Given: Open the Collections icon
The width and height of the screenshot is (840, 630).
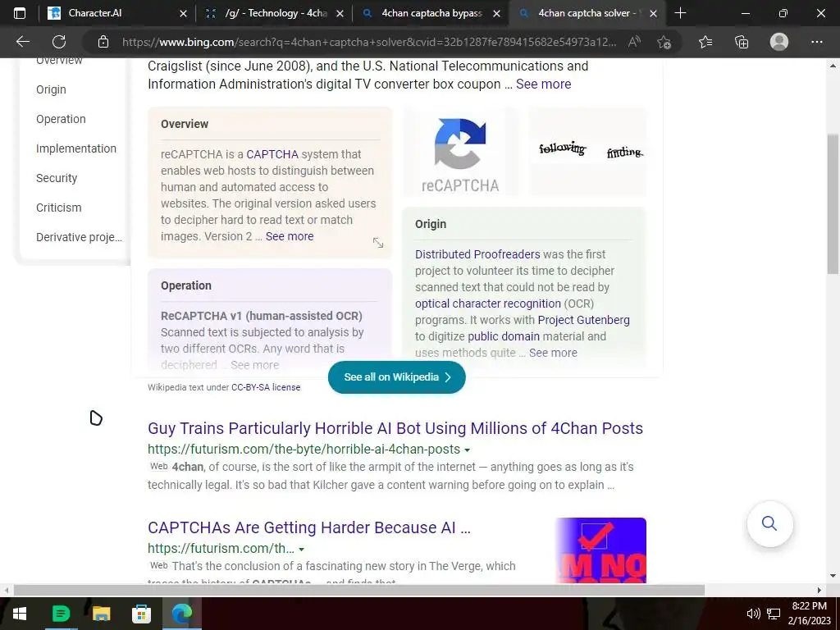Looking at the screenshot, I should pyautogui.click(x=742, y=42).
